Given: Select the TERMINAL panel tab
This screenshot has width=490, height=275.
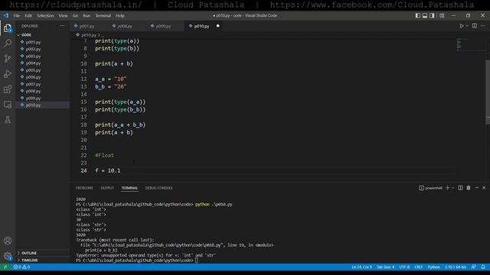Looking at the screenshot, I should click(x=129, y=188).
